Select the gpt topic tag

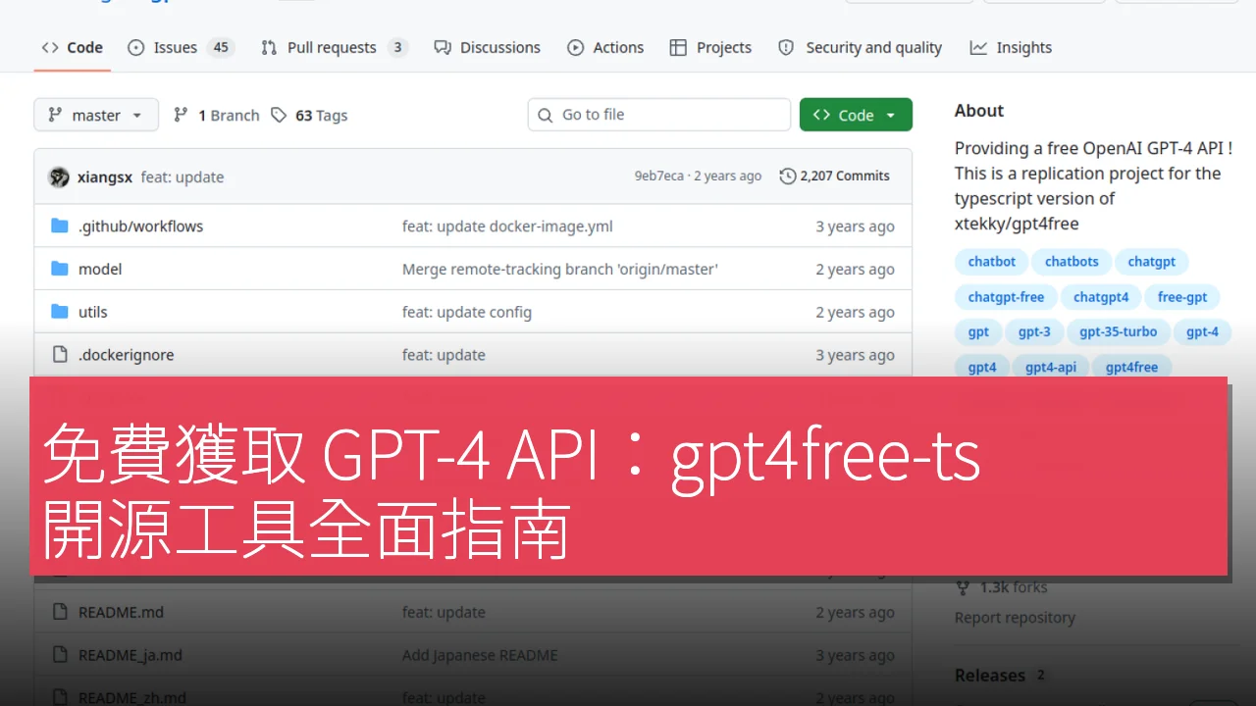click(x=978, y=331)
